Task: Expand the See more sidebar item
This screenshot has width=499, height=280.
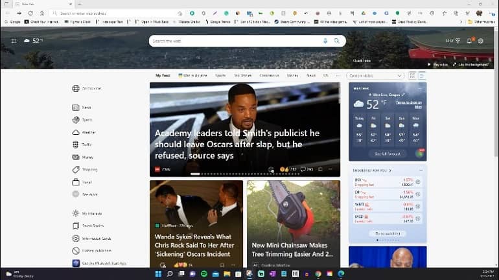Action: (x=85, y=194)
